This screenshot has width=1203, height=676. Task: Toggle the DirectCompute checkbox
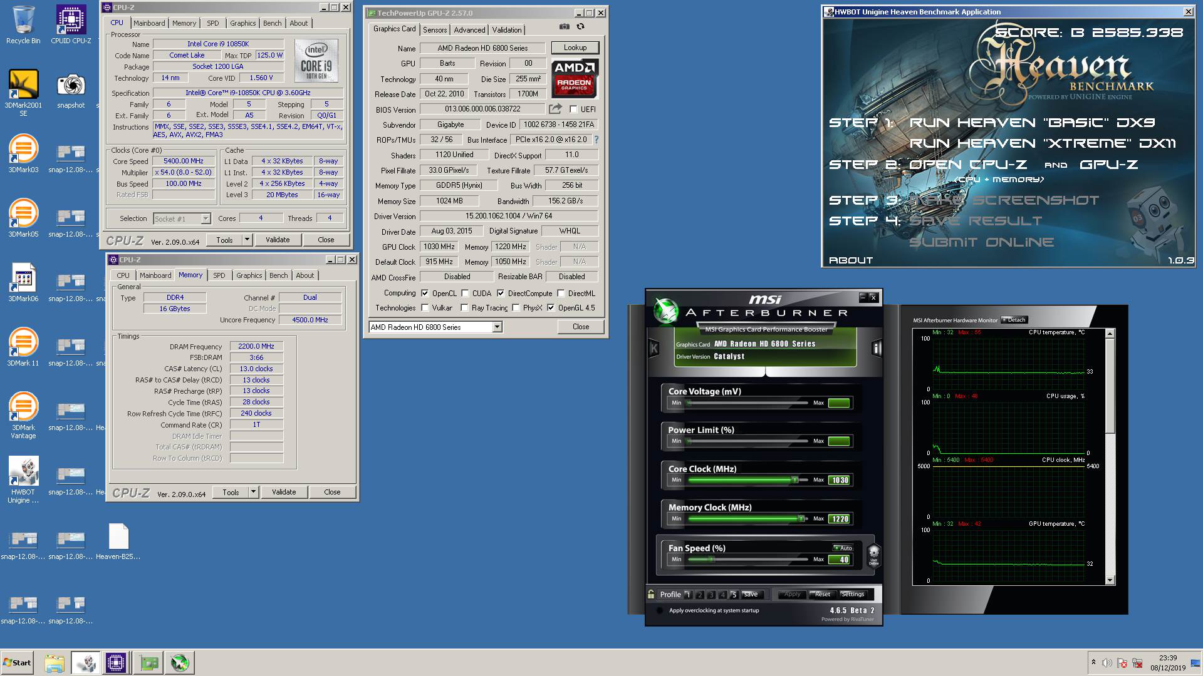point(501,293)
